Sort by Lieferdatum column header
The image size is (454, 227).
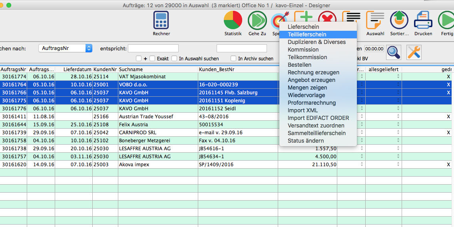coord(74,70)
